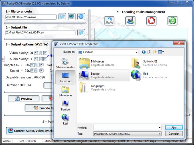Click the Audio quality slider handle

(x=41, y=59)
